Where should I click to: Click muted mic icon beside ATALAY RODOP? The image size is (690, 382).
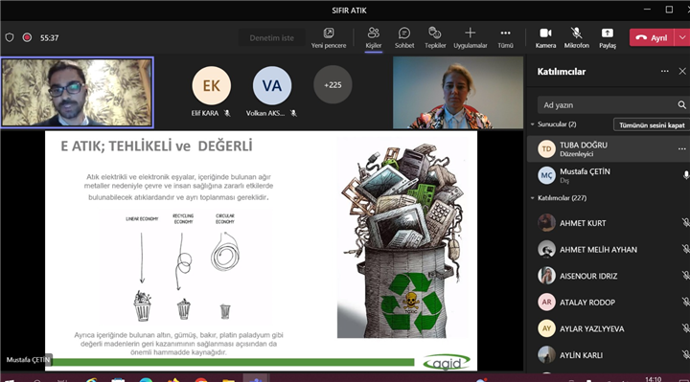pos(685,302)
